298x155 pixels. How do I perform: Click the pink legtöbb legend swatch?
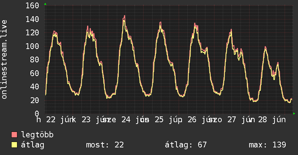click(x=14, y=134)
